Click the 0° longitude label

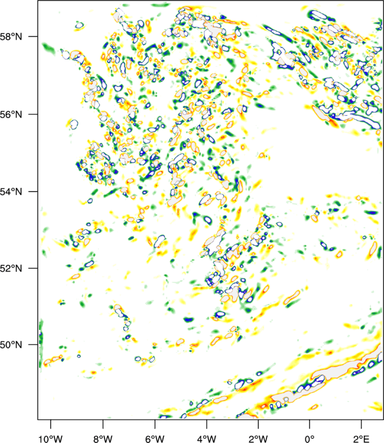pos(310,438)
